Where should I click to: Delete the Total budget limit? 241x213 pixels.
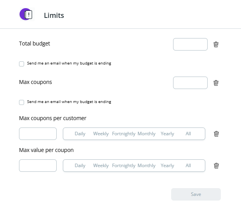click(216, 44)
